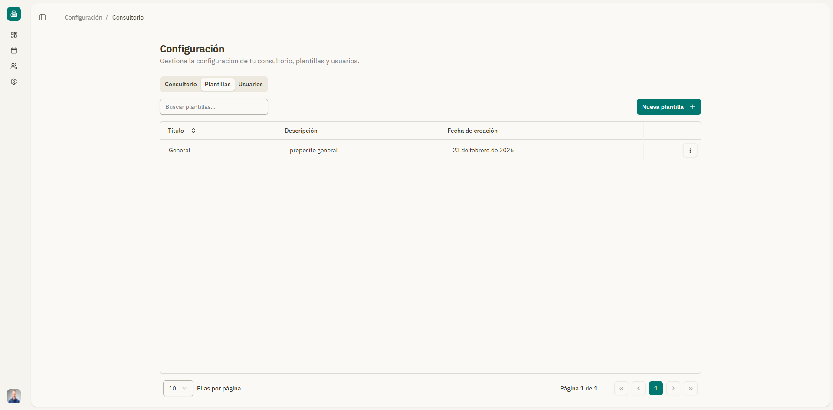Image resolution: width=833 pixels, height=410 pixels.
Task: Open the calendar icon in the sidebar
Action: tap(13, 50)
